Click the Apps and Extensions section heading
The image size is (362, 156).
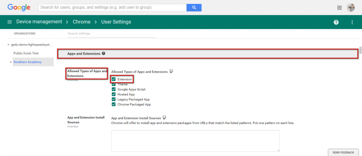point(84,53)
